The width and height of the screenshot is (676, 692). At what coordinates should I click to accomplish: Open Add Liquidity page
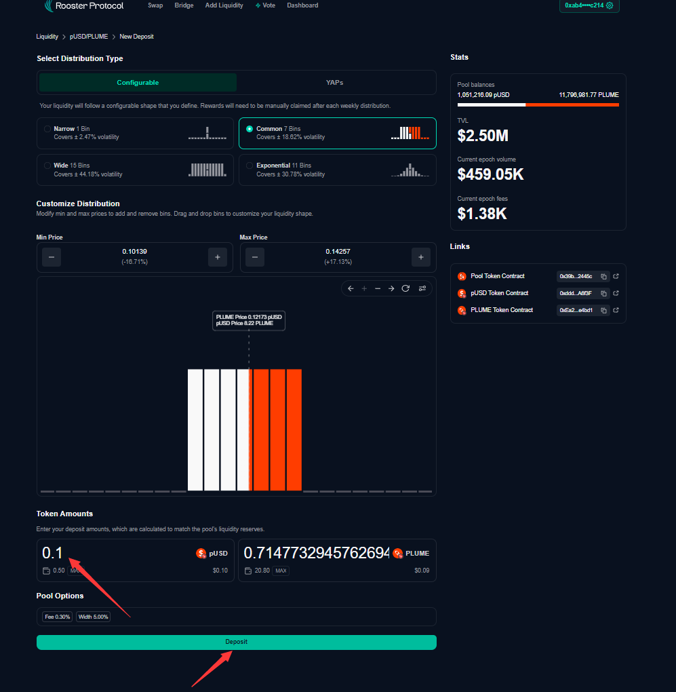(x=224, y=5)
